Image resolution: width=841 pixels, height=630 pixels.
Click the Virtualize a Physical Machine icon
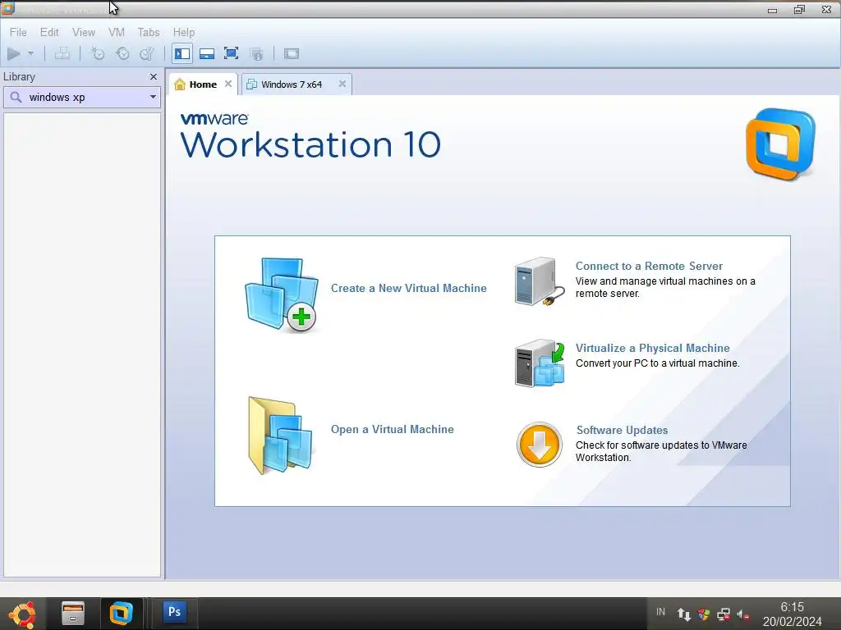tap(540, 363)
